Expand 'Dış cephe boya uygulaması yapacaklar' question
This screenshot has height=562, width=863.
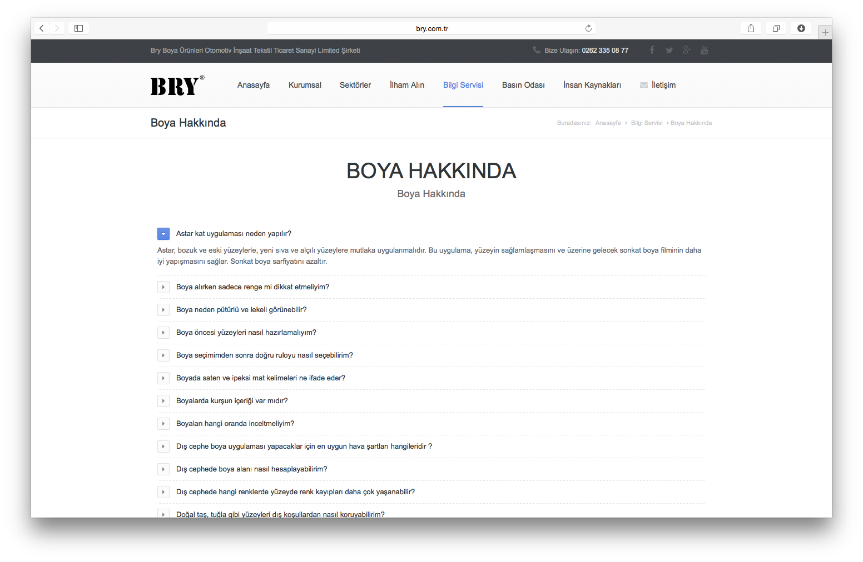click(x=163, y=446)
